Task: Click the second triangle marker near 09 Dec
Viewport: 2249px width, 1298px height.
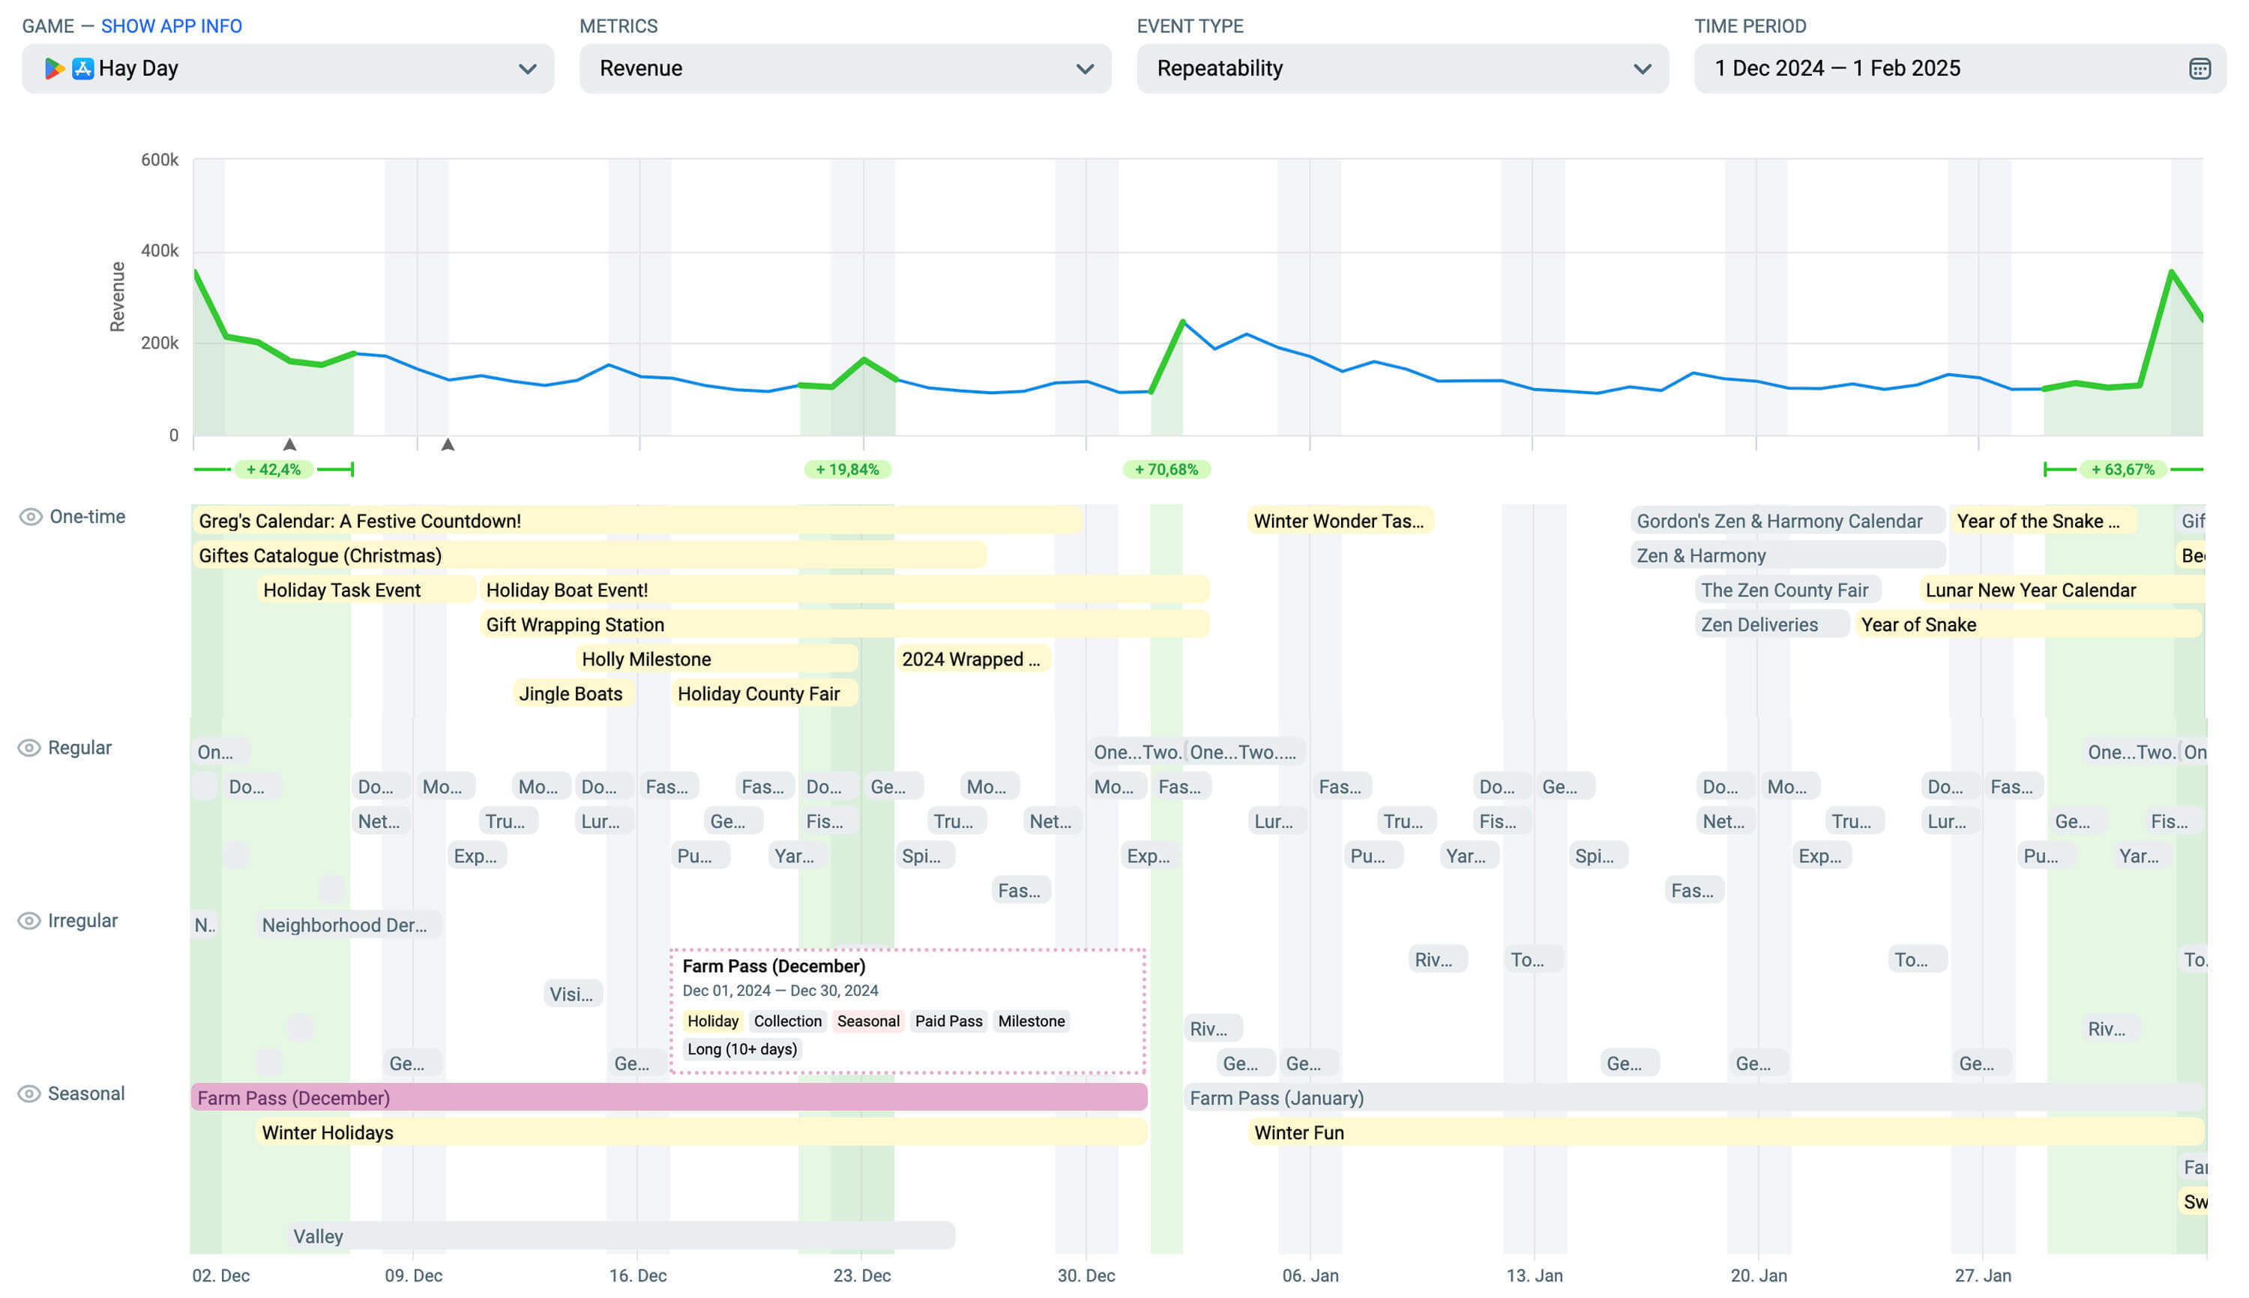Action: 448,444
